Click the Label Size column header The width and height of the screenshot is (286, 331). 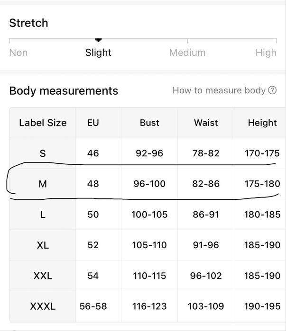[x=43, y=123]
